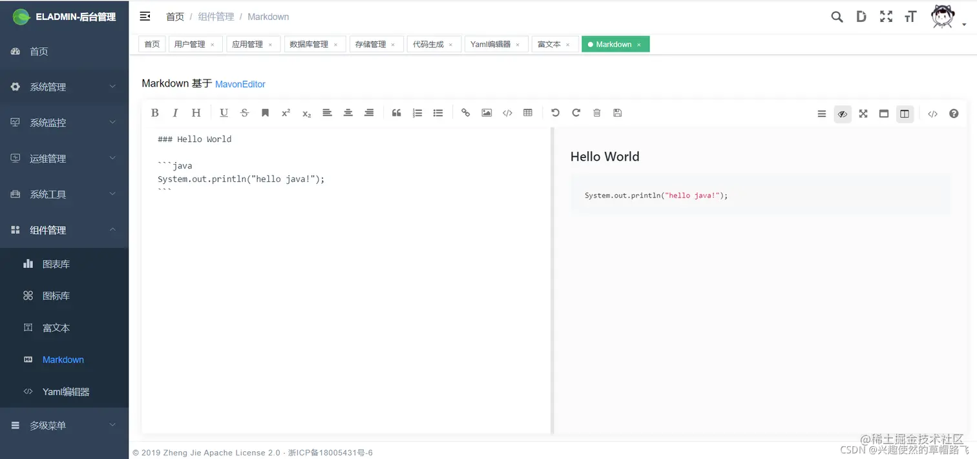Click the mark/bookmark highlight icon
Viewport: 977px width, 459px height.
click(x=265, y=113)
